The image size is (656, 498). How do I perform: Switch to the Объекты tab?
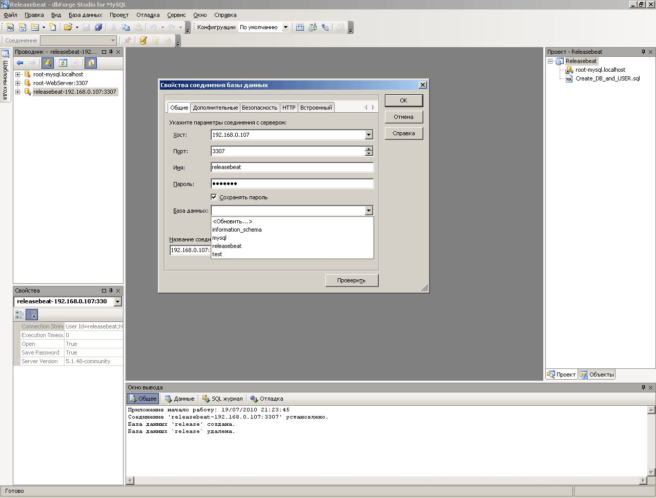tap(597, 375)
